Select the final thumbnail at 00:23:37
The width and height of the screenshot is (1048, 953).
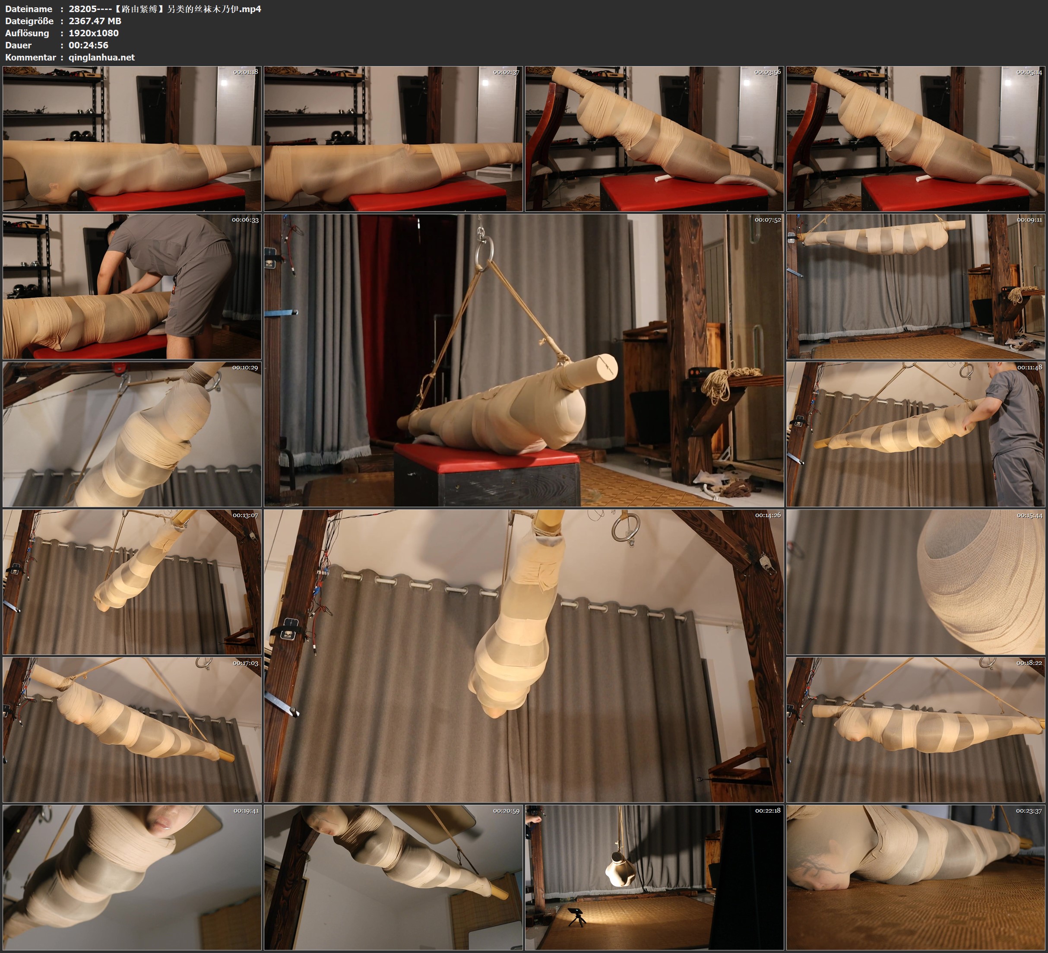point(915,877)
